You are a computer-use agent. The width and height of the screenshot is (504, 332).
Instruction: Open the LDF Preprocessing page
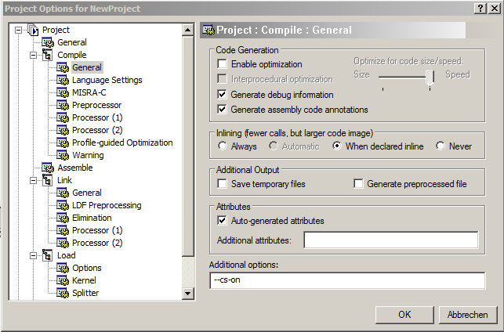[x=107, y=205]
